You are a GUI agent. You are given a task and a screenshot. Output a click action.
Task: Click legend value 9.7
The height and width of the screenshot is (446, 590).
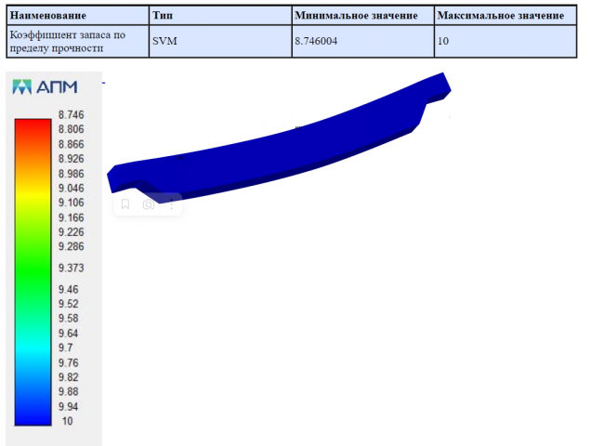(65, 348)
